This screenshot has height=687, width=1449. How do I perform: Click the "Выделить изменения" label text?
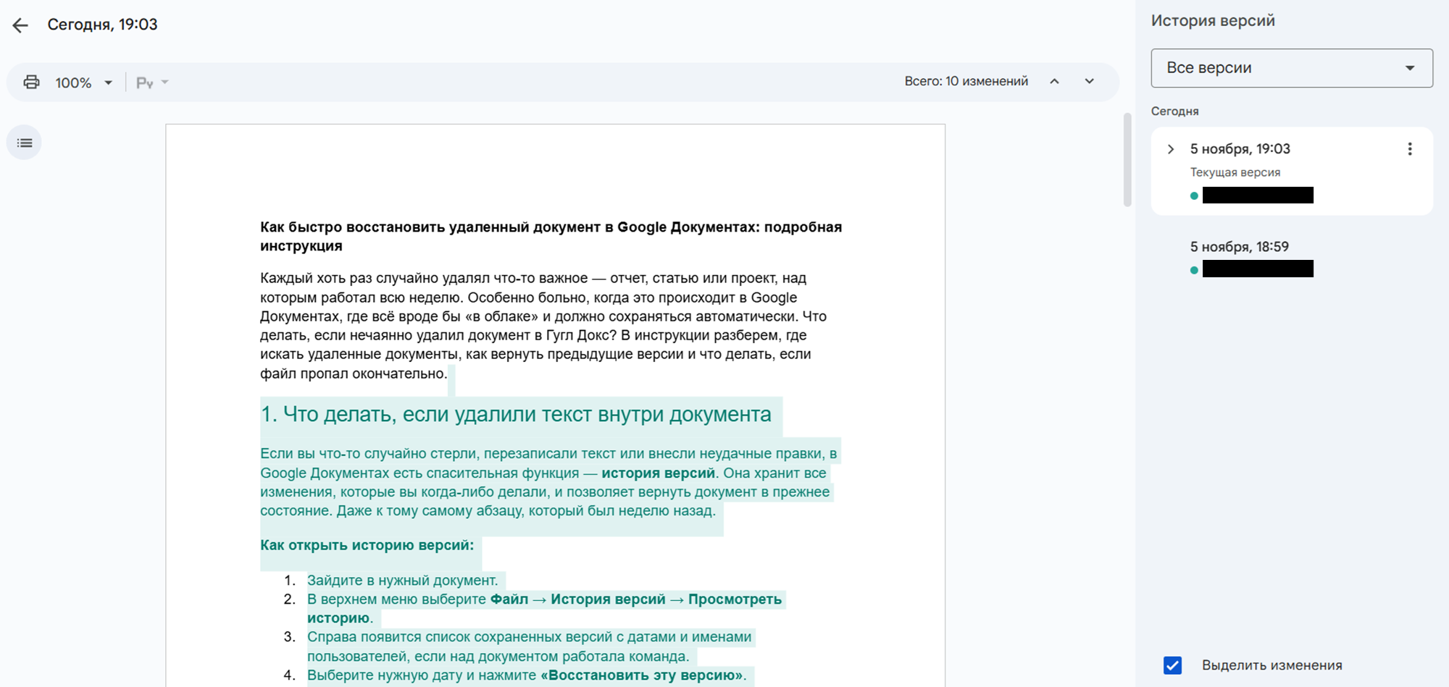coord(1271,665)
